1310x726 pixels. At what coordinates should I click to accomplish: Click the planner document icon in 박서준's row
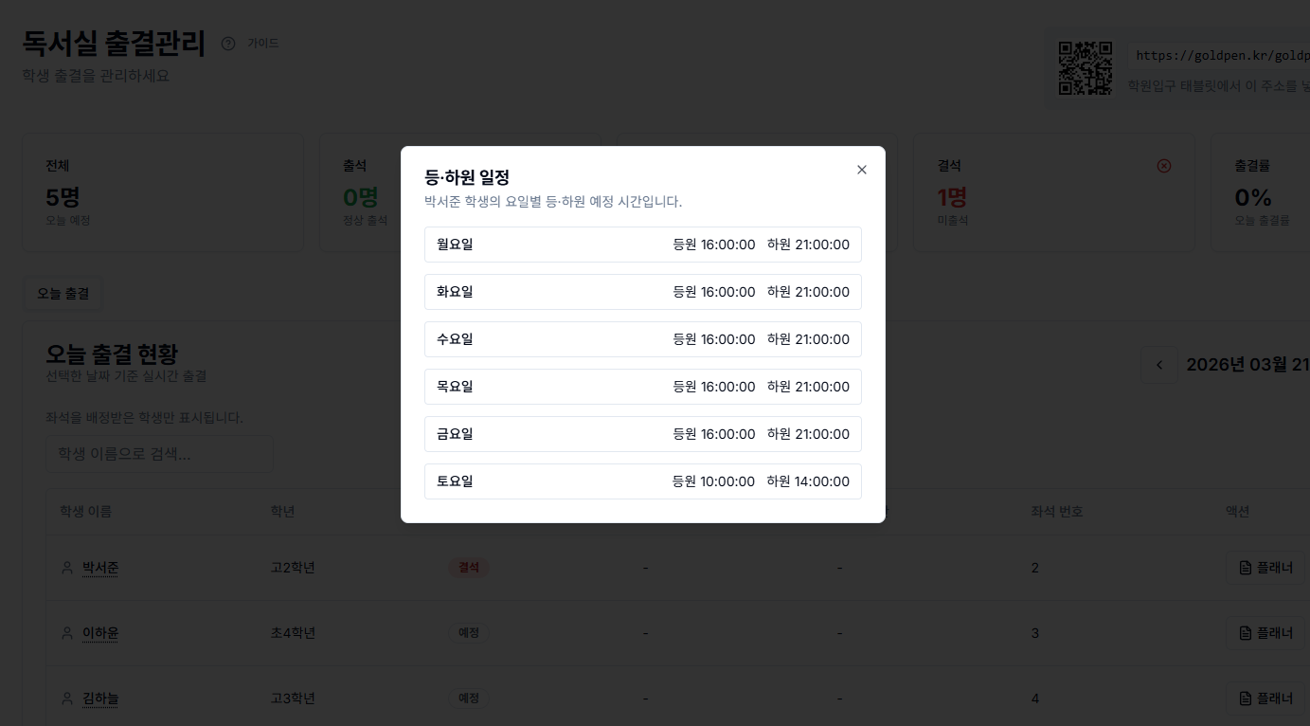coord(1246,568)
